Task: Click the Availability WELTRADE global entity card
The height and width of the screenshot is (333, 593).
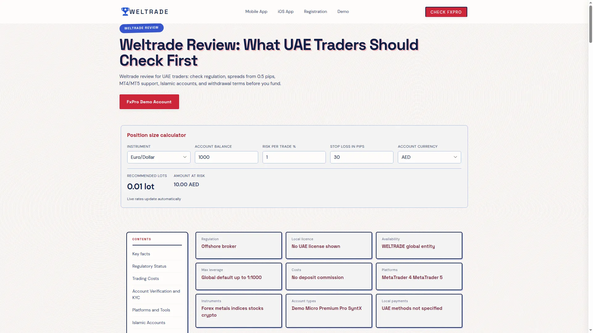Action: (x=419, y=245)
